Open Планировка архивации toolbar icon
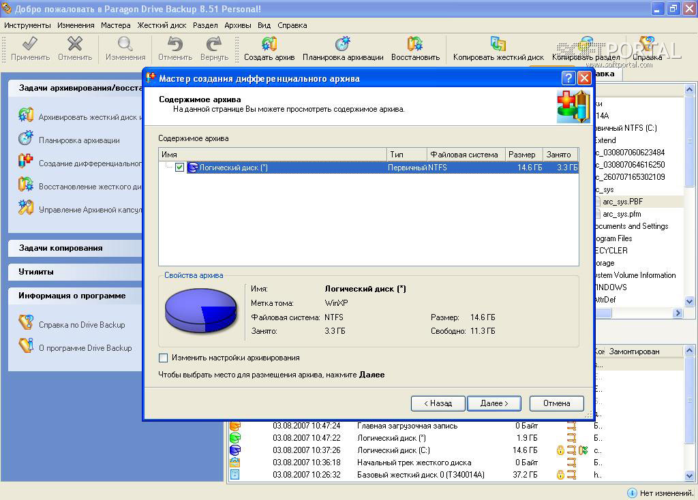Viewport: 698px width, 500px height. click(343, 44)
